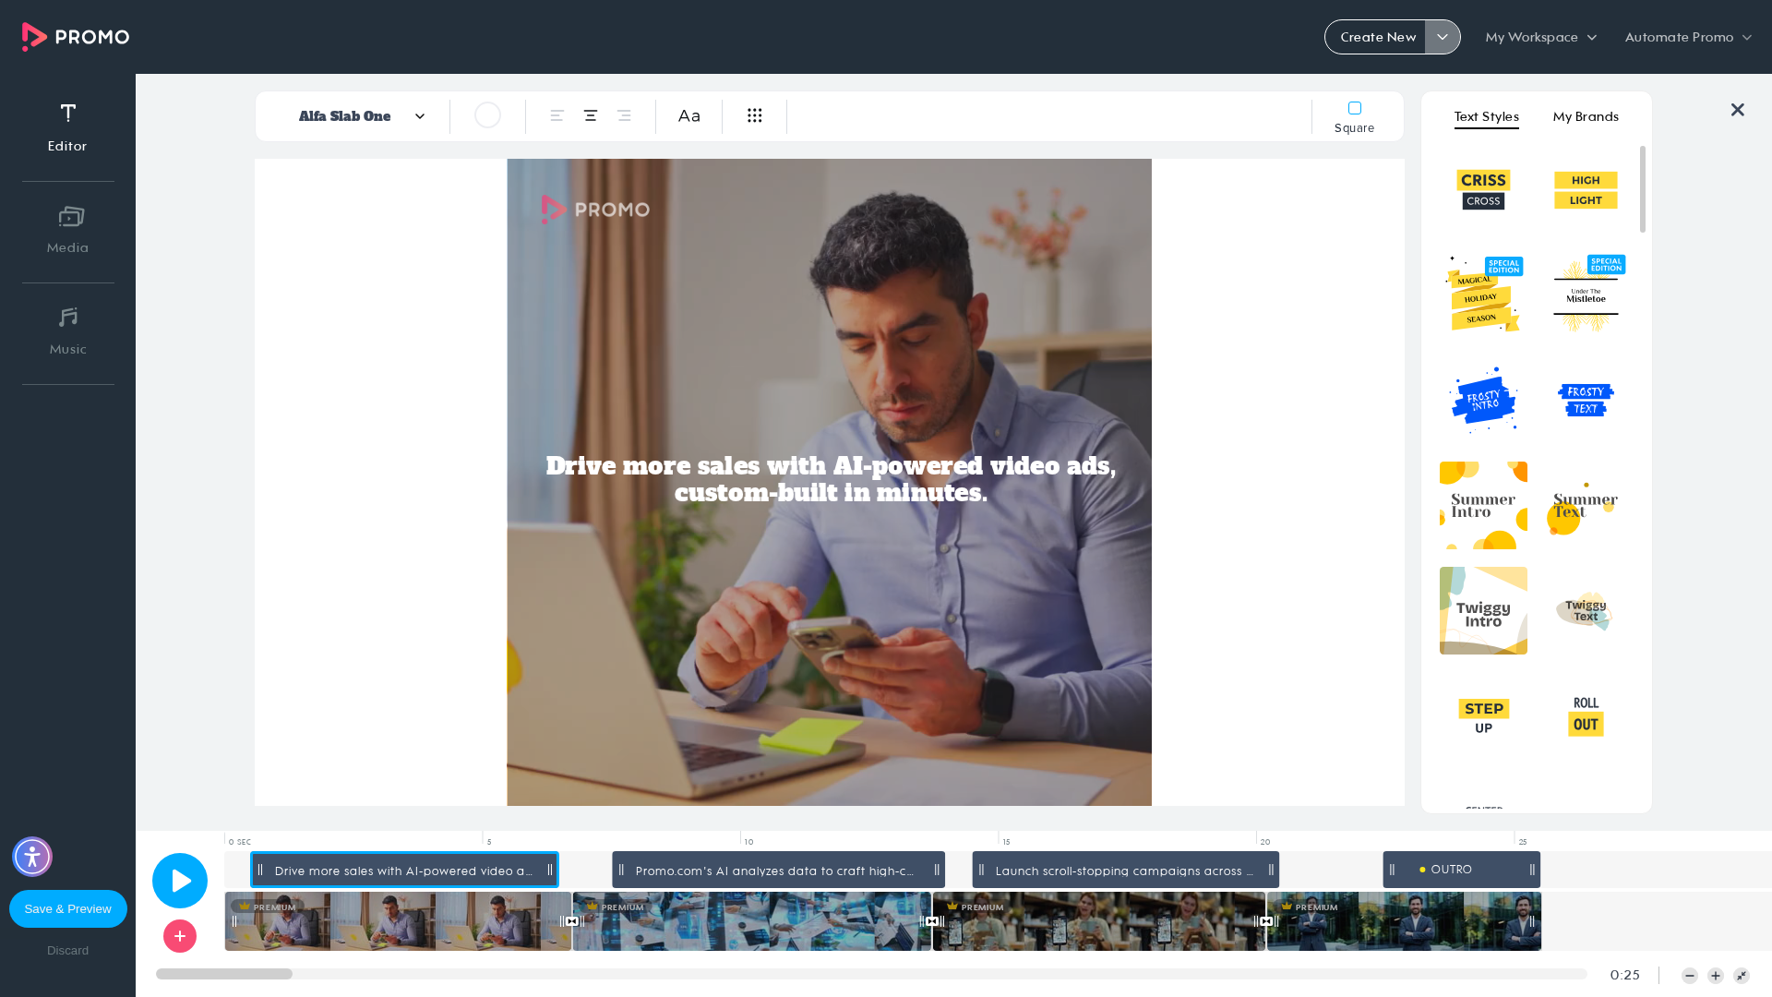Image resolution: width=1772 pixels, height=997 pixels.
Task: Click Save & Preview button
Action: click(x=68, y=908)
